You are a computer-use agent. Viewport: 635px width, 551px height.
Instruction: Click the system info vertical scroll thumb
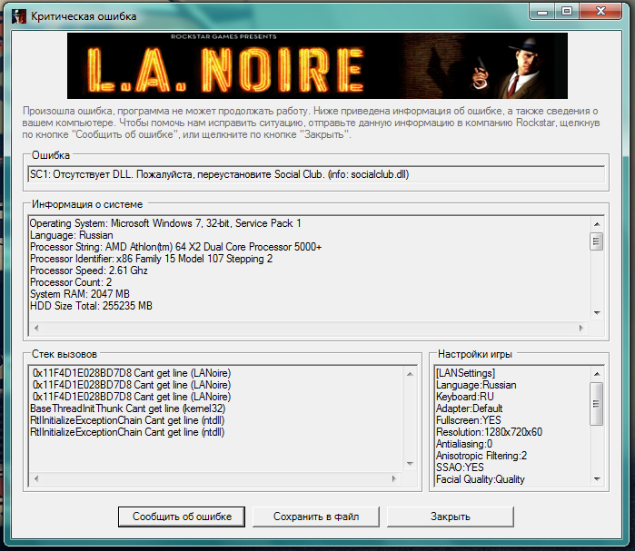[597, 241]
